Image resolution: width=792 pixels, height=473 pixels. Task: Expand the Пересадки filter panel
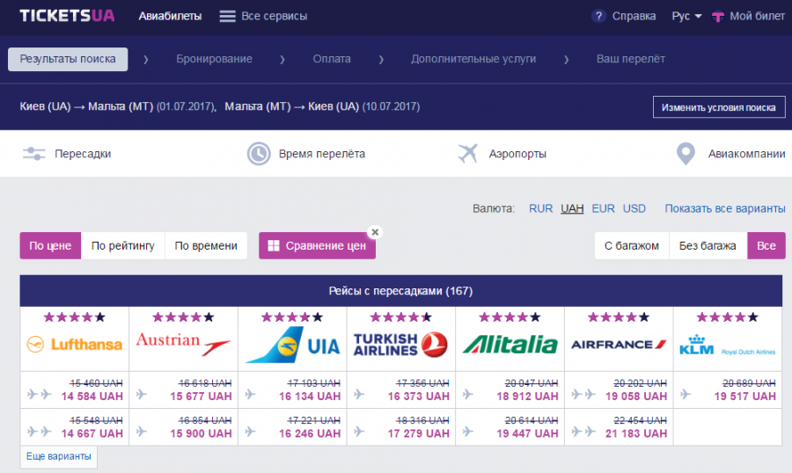point(83,154)
